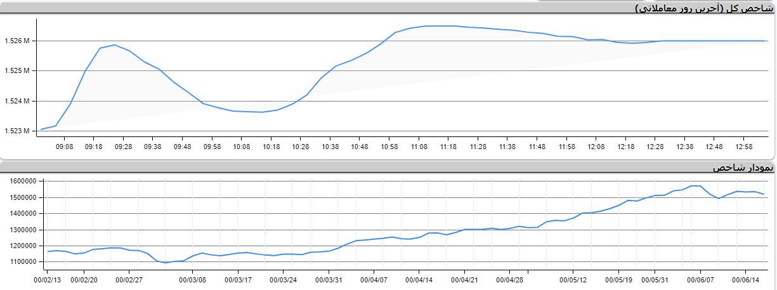Select the 1300000 axis label on index chart

(22, 230)
